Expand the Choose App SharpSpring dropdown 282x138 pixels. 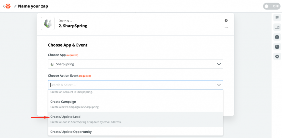pyautogui.click(x=135, y=64)
